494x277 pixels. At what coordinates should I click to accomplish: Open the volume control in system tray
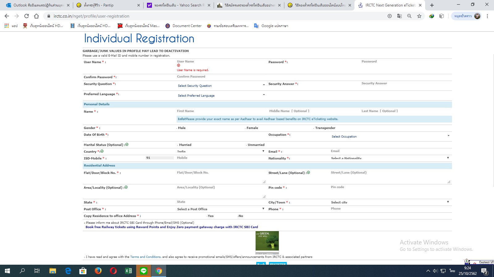click(x=435, y=271)
